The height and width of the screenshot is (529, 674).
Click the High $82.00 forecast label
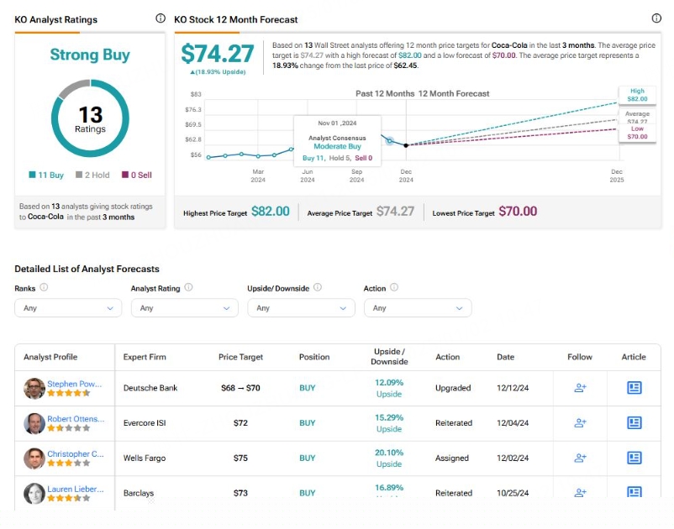(638, 94)
